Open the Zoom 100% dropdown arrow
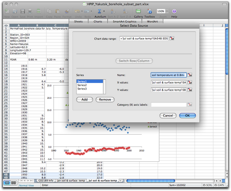231x191 pixels. pyautogui.click(x=167, y=11)
